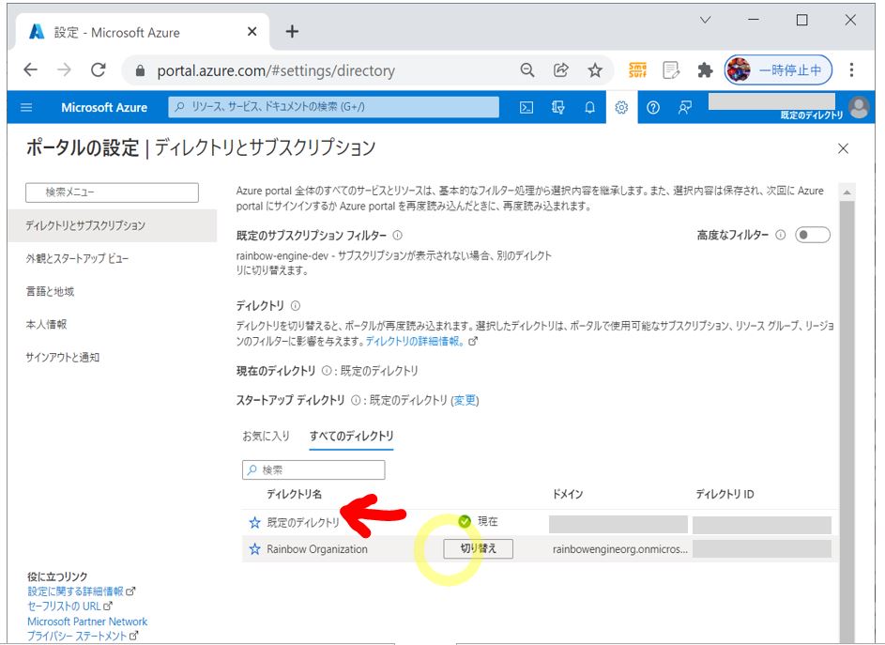885x645 pixels.
Task: Go to Microsoft Azure home via logo text
Action: point(104,107)
